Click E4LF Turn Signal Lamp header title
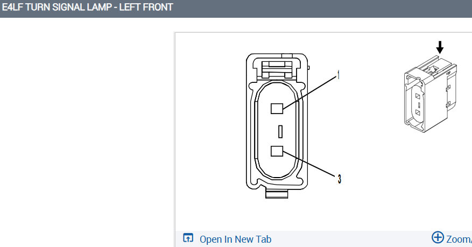The height and width of the screenshot is (247, 472). point(88,7)
